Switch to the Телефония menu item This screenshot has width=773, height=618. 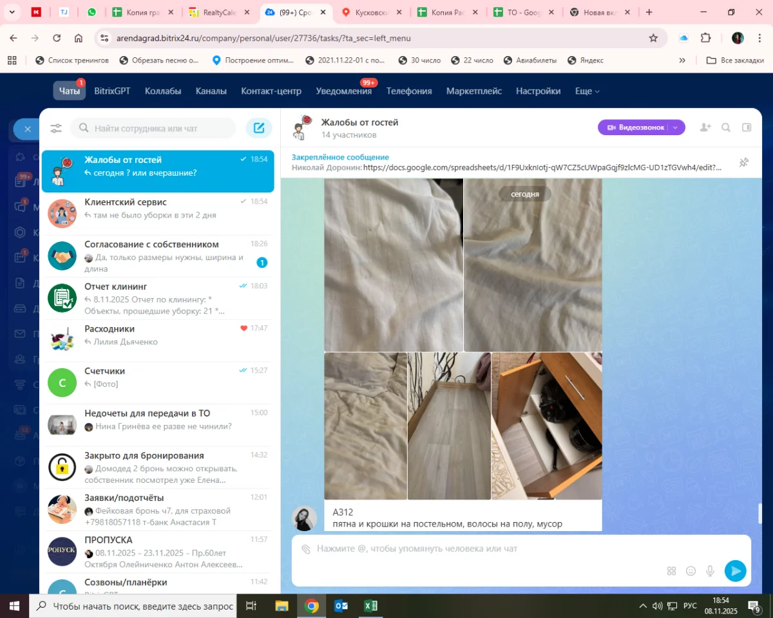(x=409, y=91)
